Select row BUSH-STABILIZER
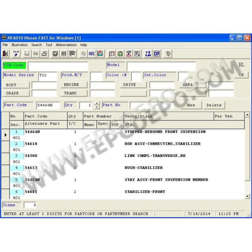 (x=127, y=171)
